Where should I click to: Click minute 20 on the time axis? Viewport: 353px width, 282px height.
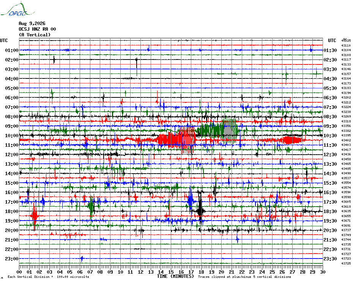tap(222, 272)
